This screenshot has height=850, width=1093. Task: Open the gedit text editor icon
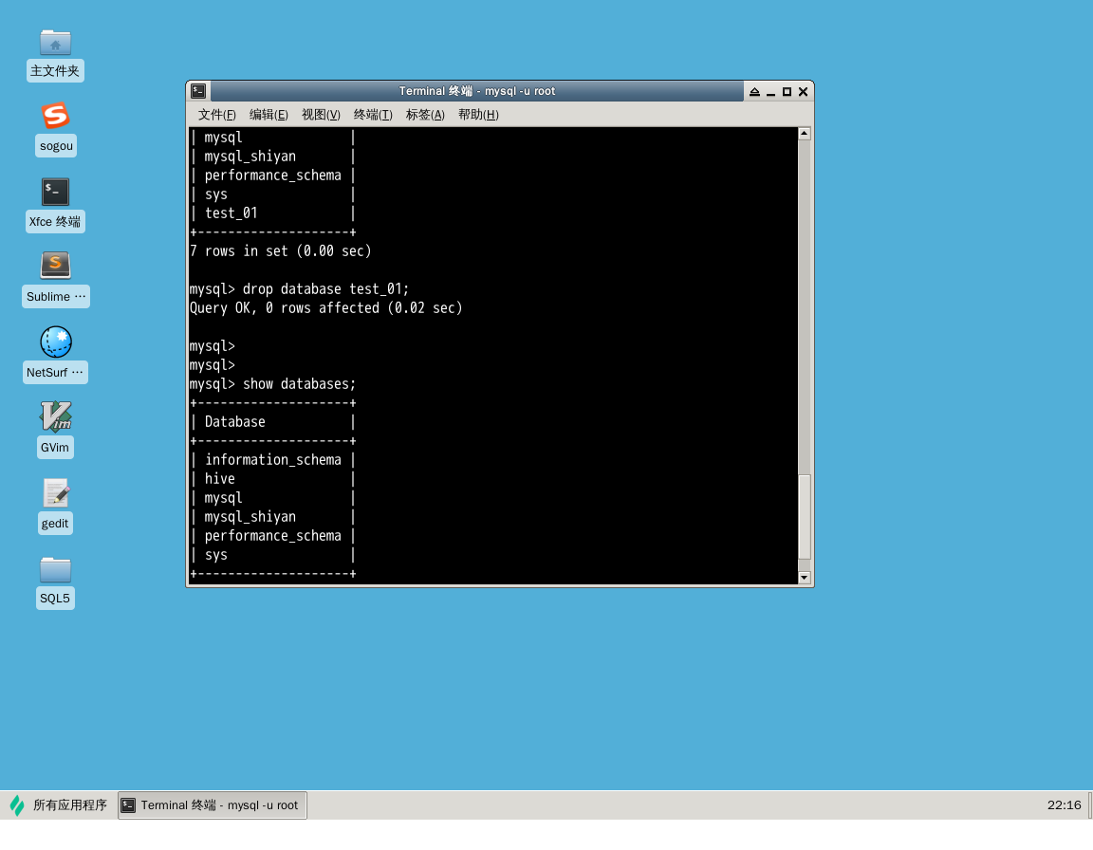point(55,493)
